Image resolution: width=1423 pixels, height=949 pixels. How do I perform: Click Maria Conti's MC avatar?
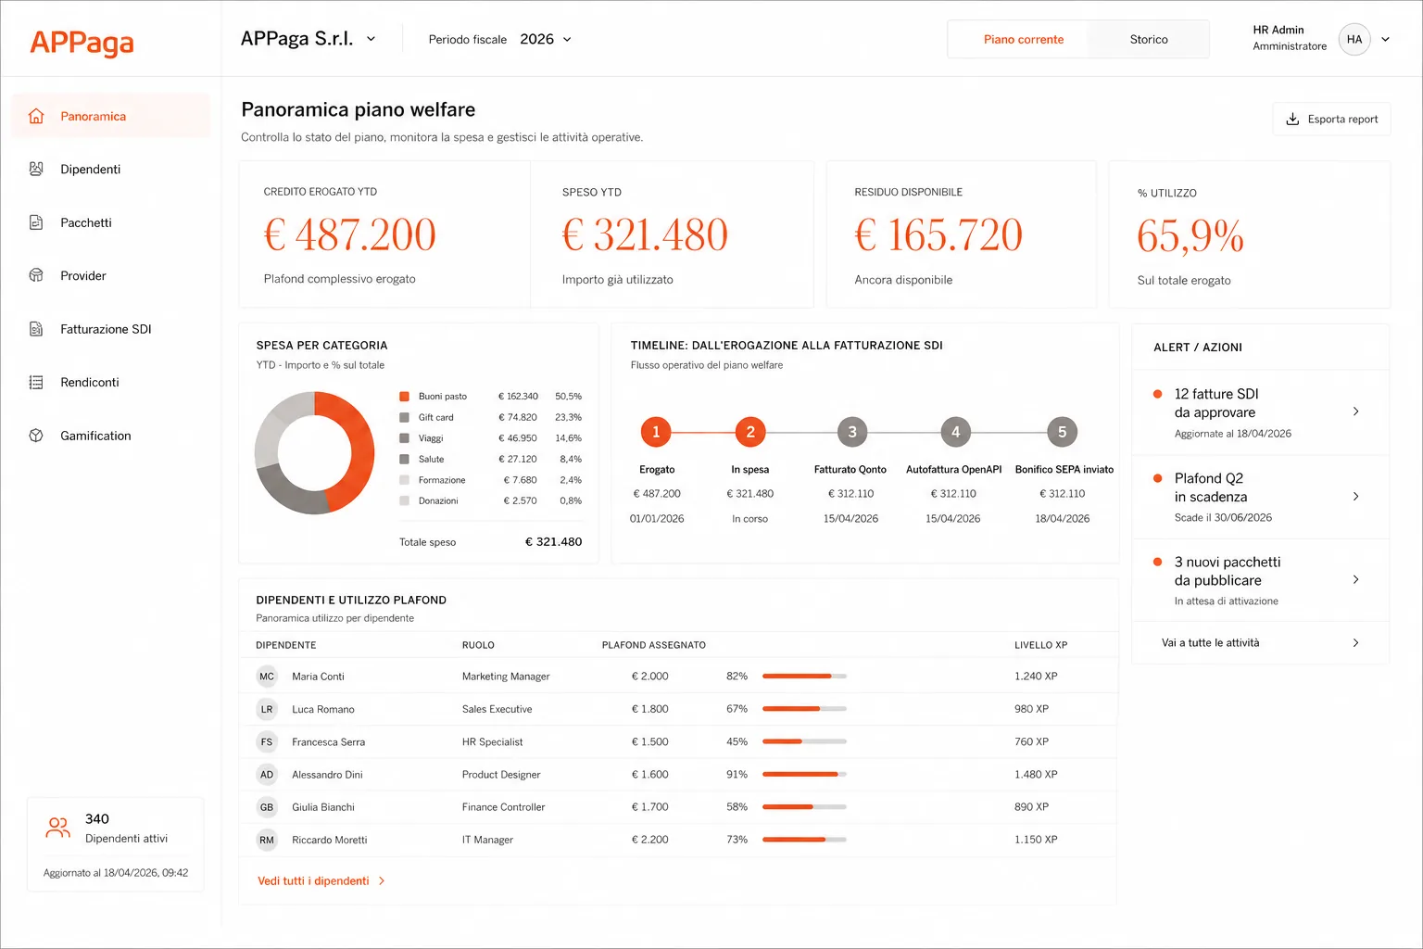(x=267, y=677)
